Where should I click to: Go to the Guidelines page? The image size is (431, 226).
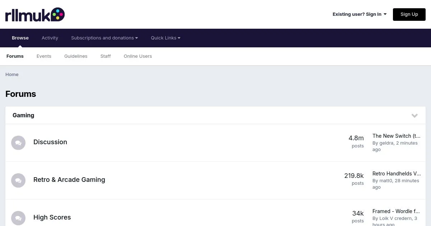[76, 56]
